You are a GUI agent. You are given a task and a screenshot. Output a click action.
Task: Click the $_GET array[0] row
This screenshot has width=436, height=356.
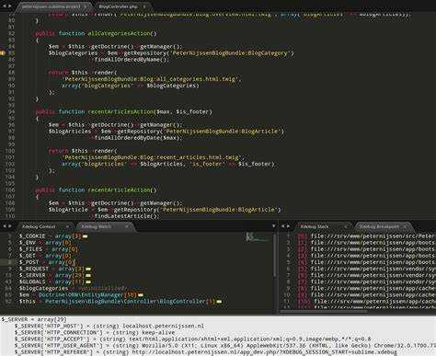pyautogui.click(x=45, y=256)
